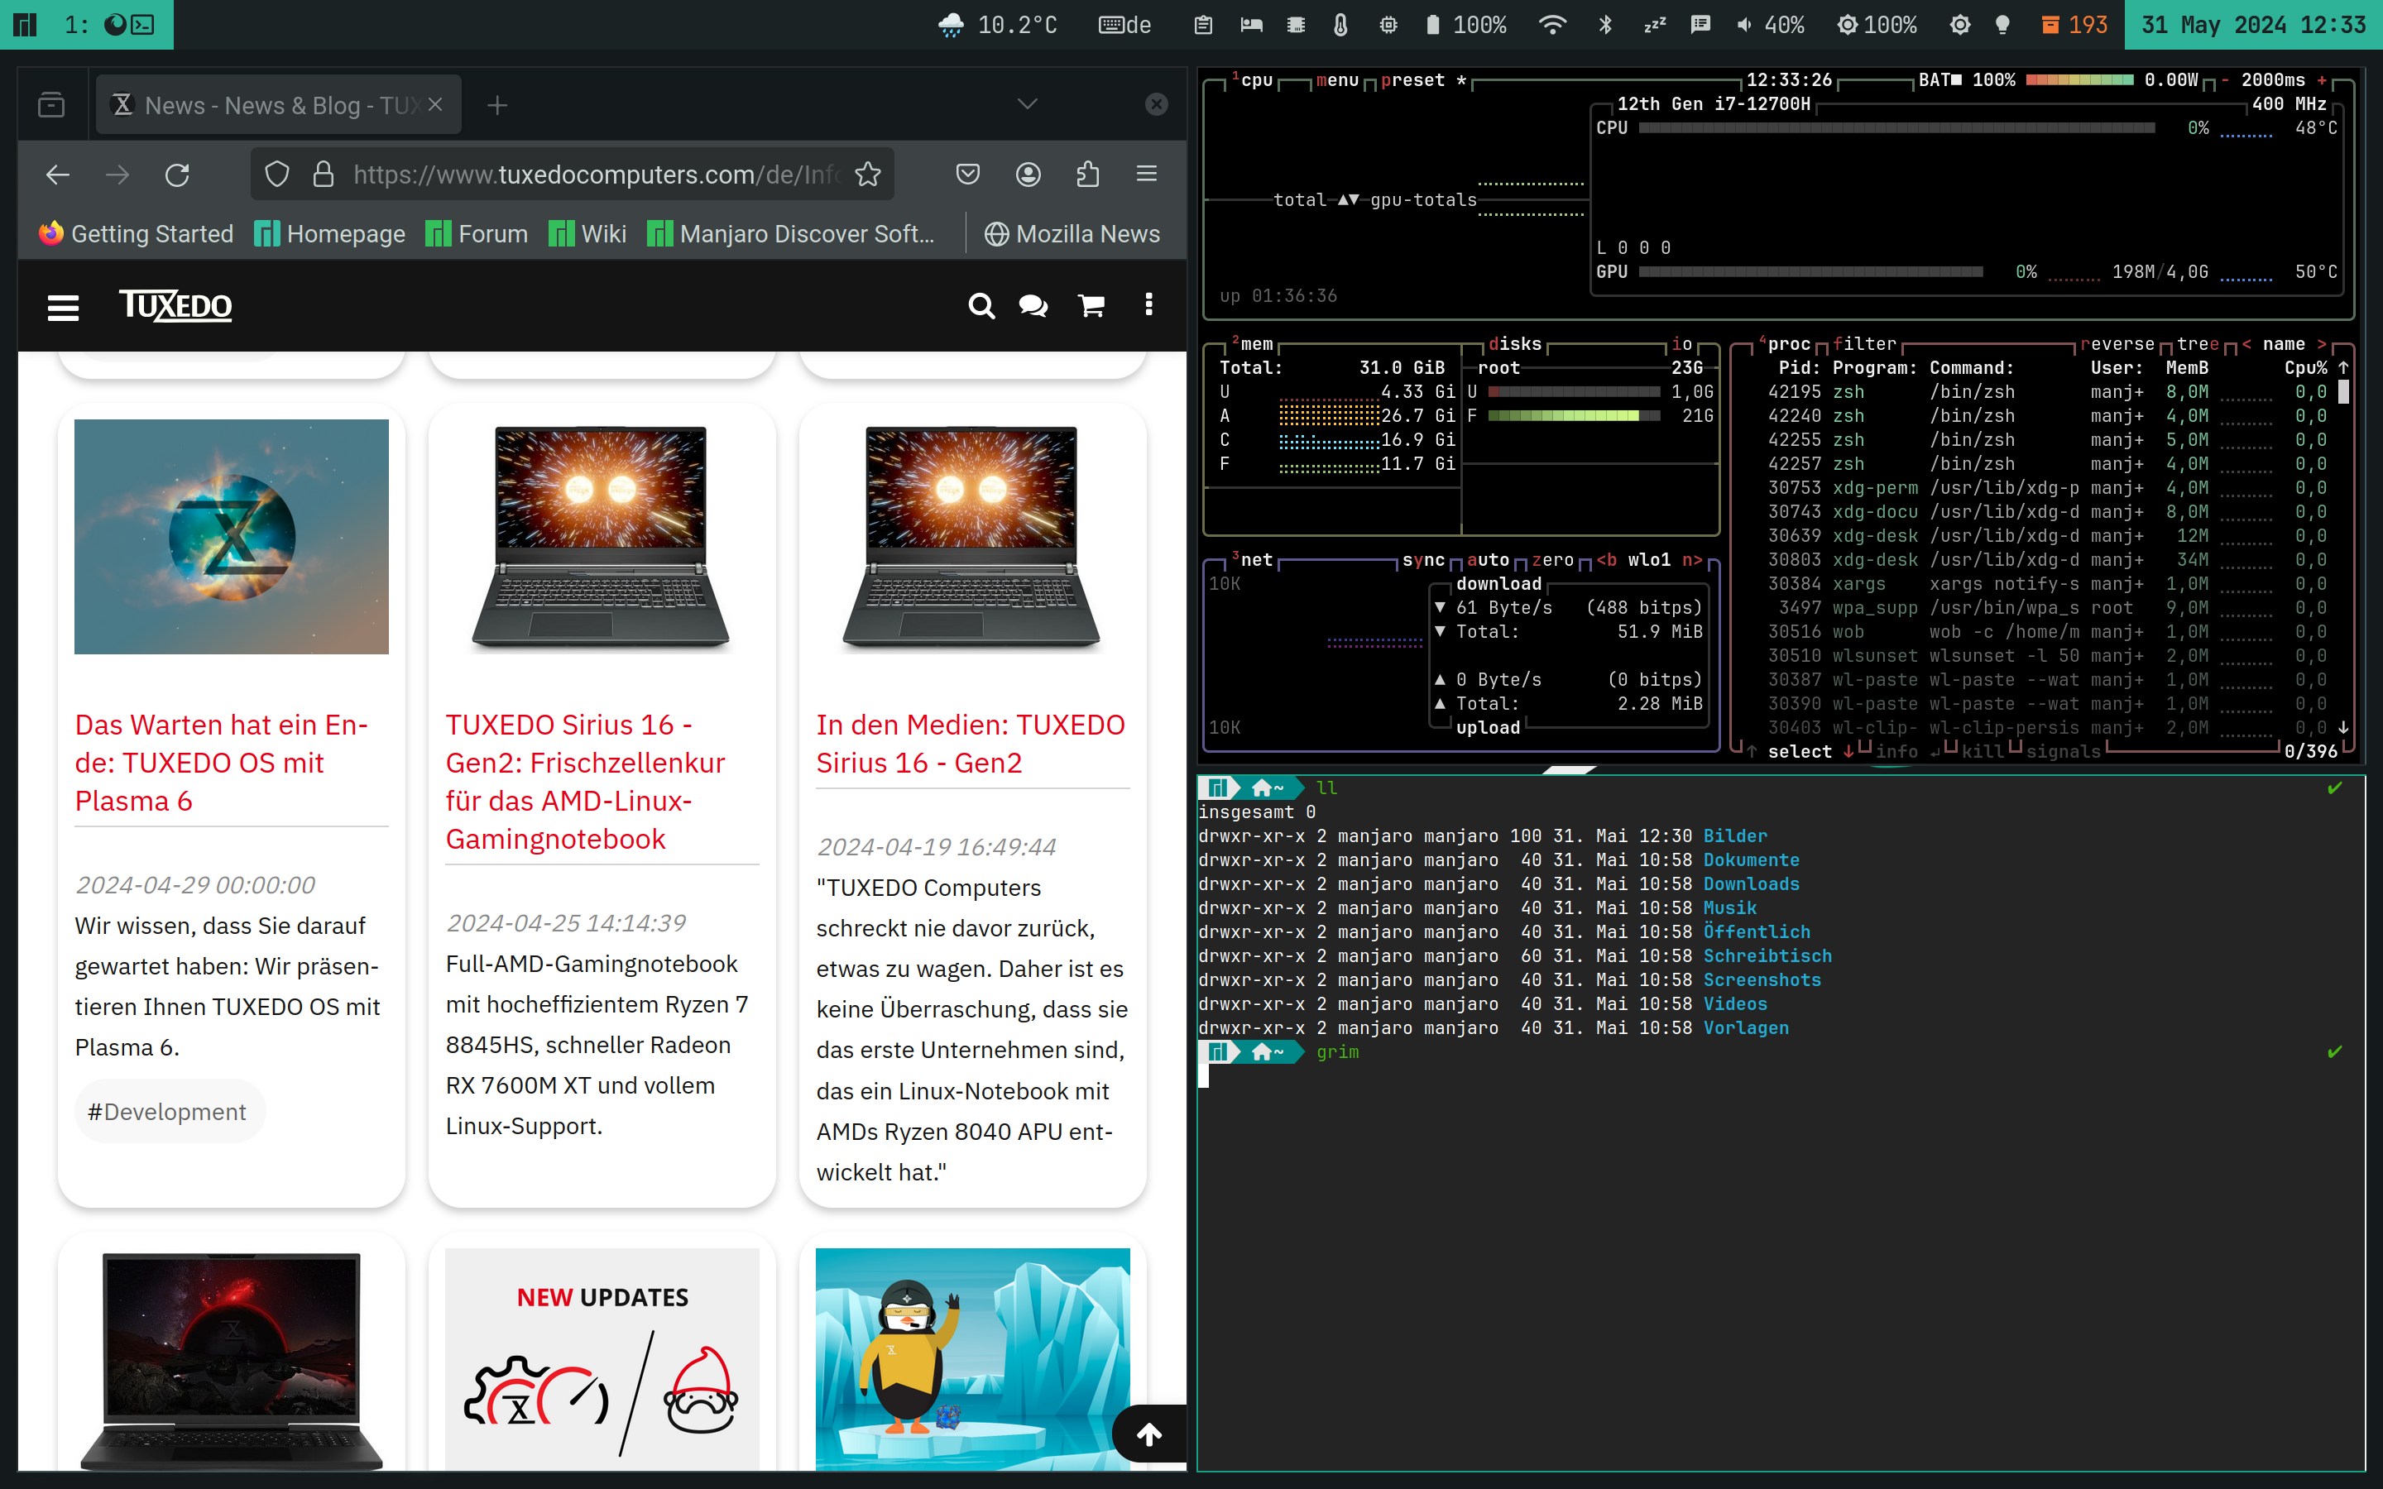
Task: Click the memory chip icon in the bar
Action: (x=1296, y=25)
